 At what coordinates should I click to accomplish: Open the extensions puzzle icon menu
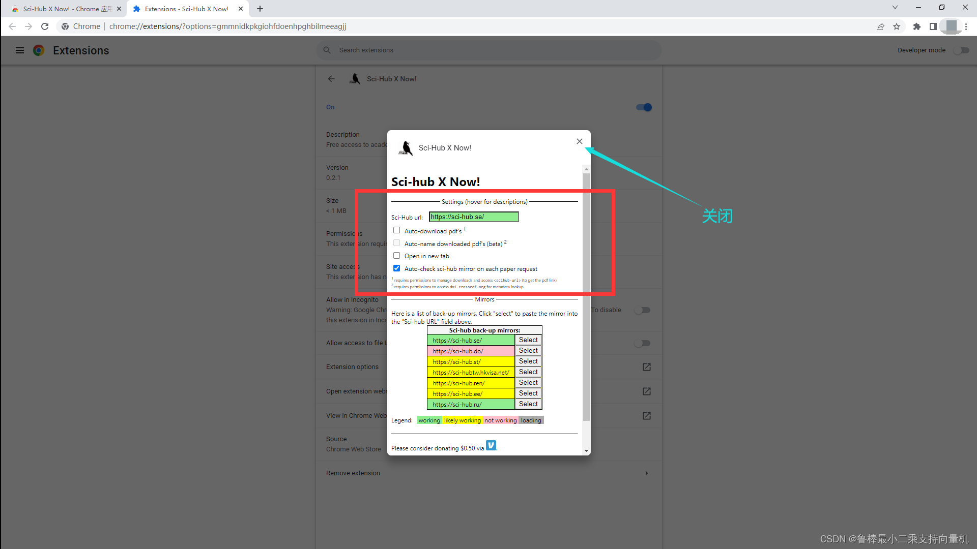pyautogui.click(x=917, y=26)
